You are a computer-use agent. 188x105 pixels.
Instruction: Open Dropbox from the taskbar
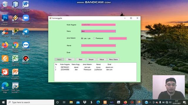pos(85,102)
